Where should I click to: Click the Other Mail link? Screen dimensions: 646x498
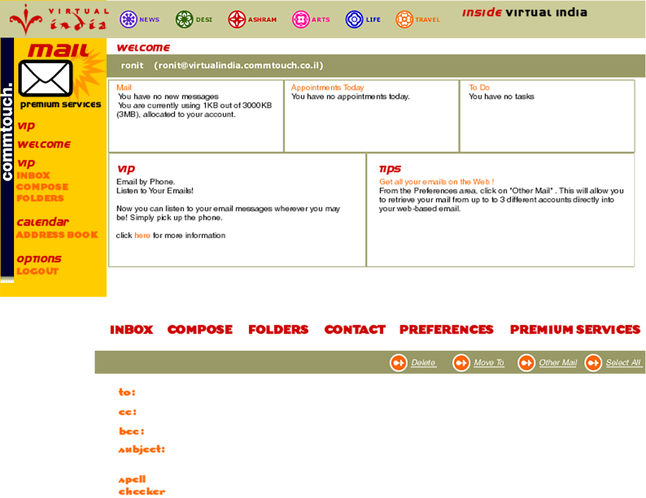(558, 363)
